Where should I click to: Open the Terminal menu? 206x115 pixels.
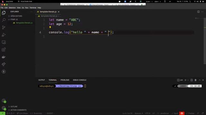(x=33, y=8)
